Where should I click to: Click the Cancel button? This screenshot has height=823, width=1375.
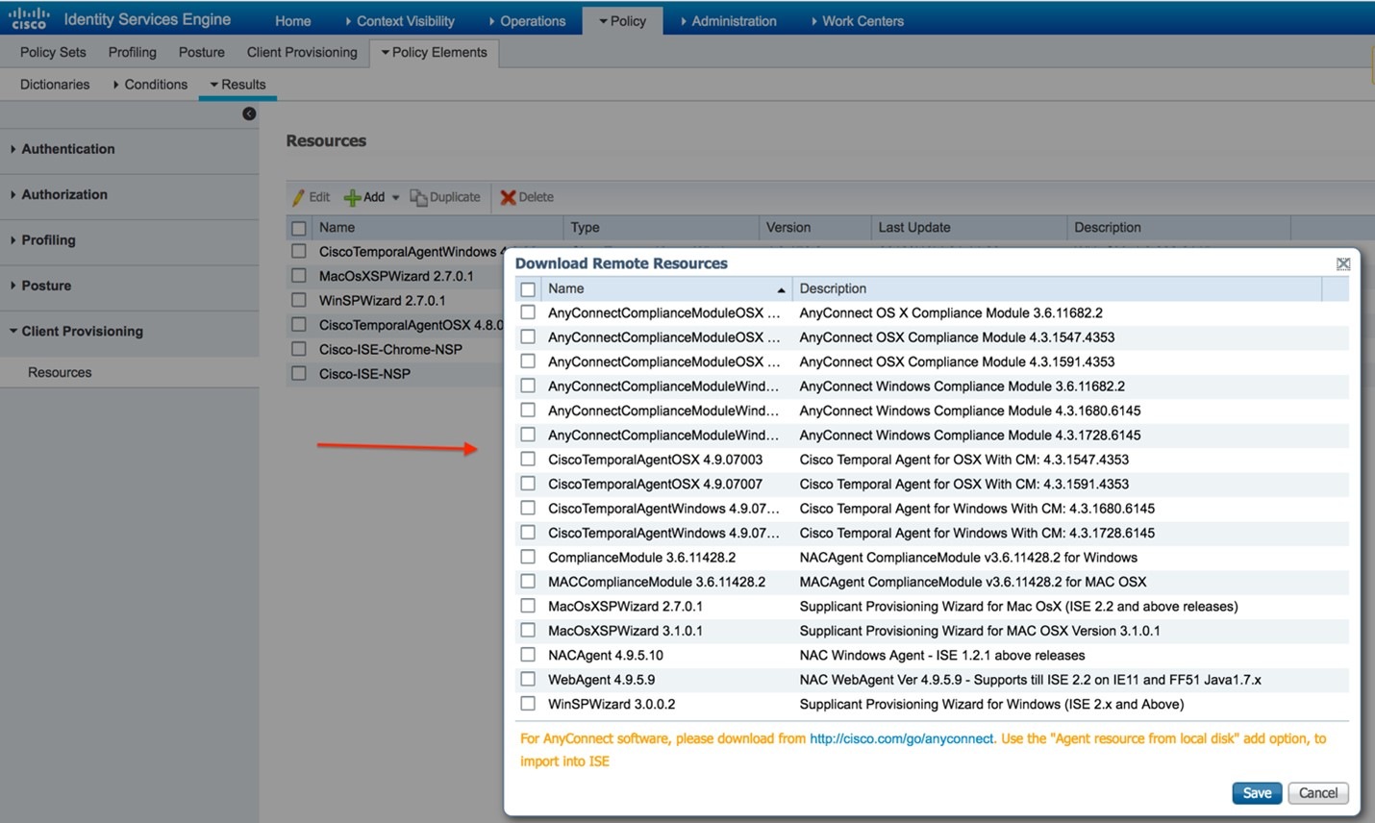coord(1318,793)
